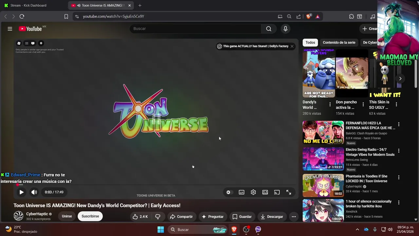Enter fullscreen mode
This screenshot has height=236, width=419.
[289, 192]
